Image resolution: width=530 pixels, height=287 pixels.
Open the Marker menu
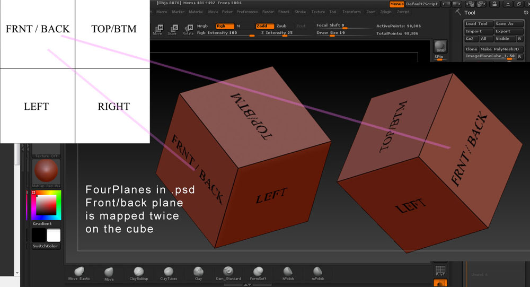[178, 12]
